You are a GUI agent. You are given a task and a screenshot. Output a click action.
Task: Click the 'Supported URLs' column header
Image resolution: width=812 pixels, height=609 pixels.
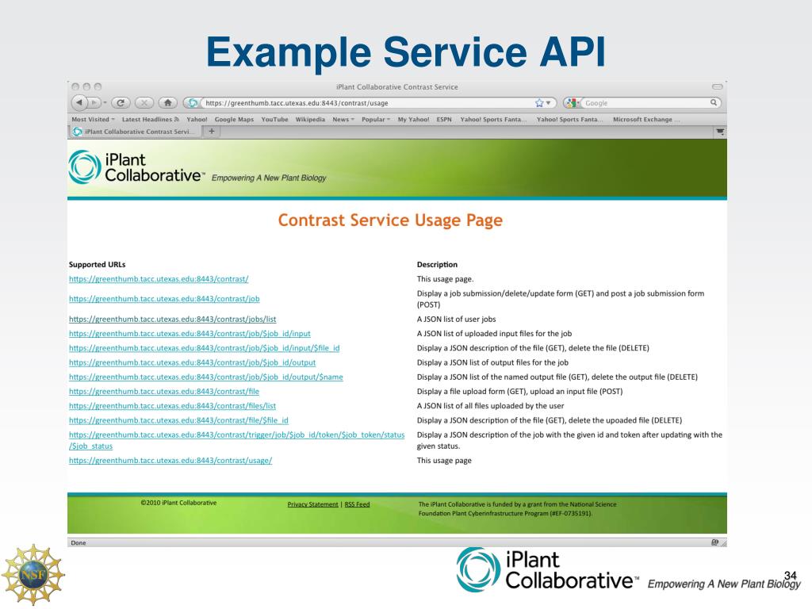98,265
